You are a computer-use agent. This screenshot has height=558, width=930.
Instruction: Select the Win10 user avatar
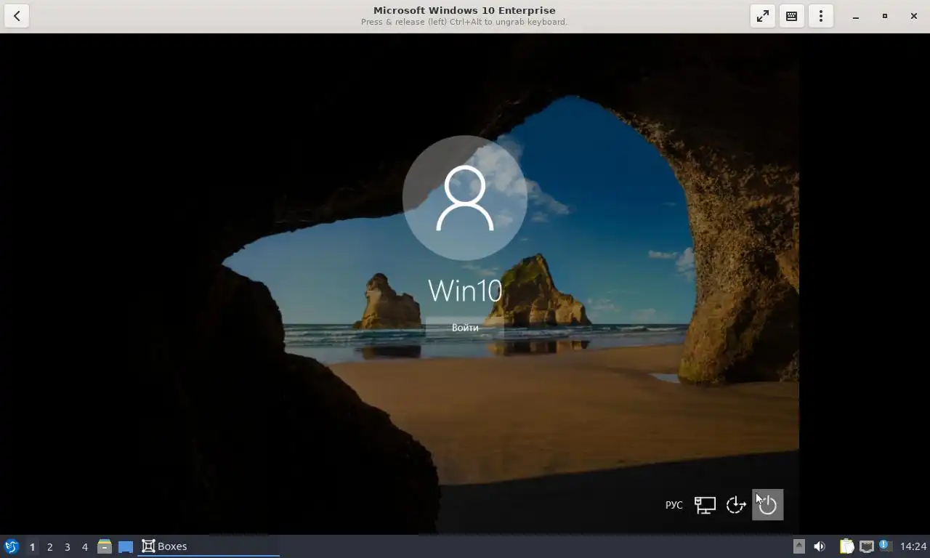465,198
